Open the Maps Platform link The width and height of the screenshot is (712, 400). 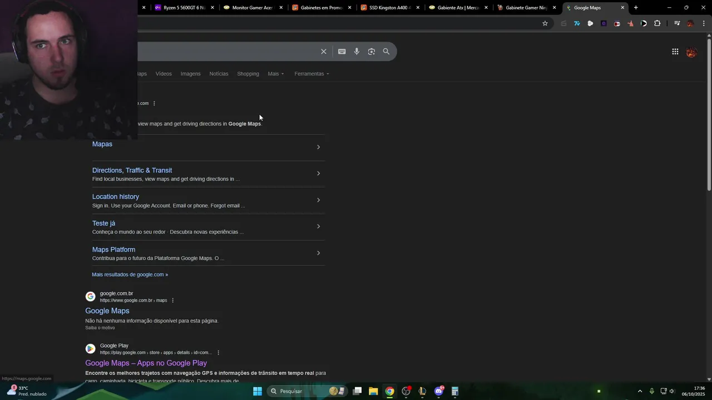[113, 249]
